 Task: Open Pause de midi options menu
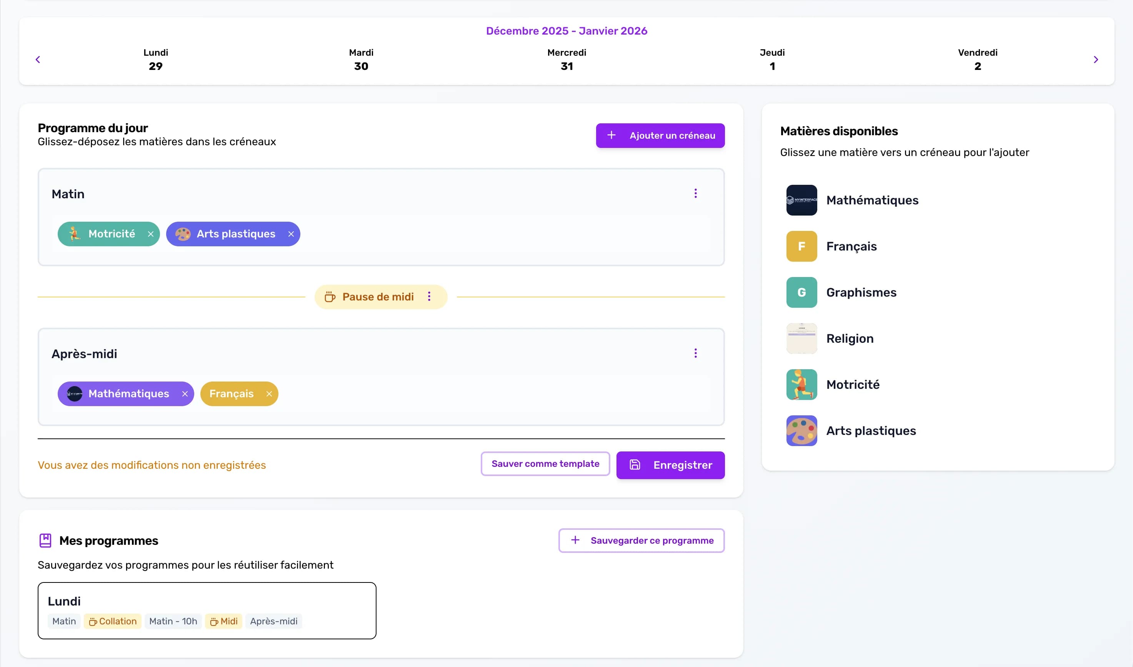pos(429,297)
